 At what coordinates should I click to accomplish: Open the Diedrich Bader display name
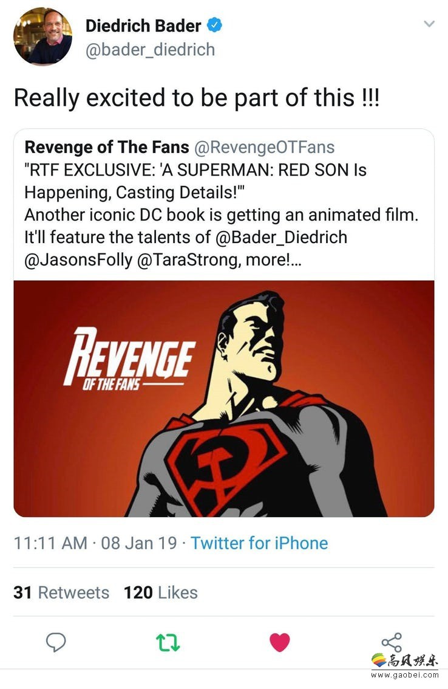[143, 26]
